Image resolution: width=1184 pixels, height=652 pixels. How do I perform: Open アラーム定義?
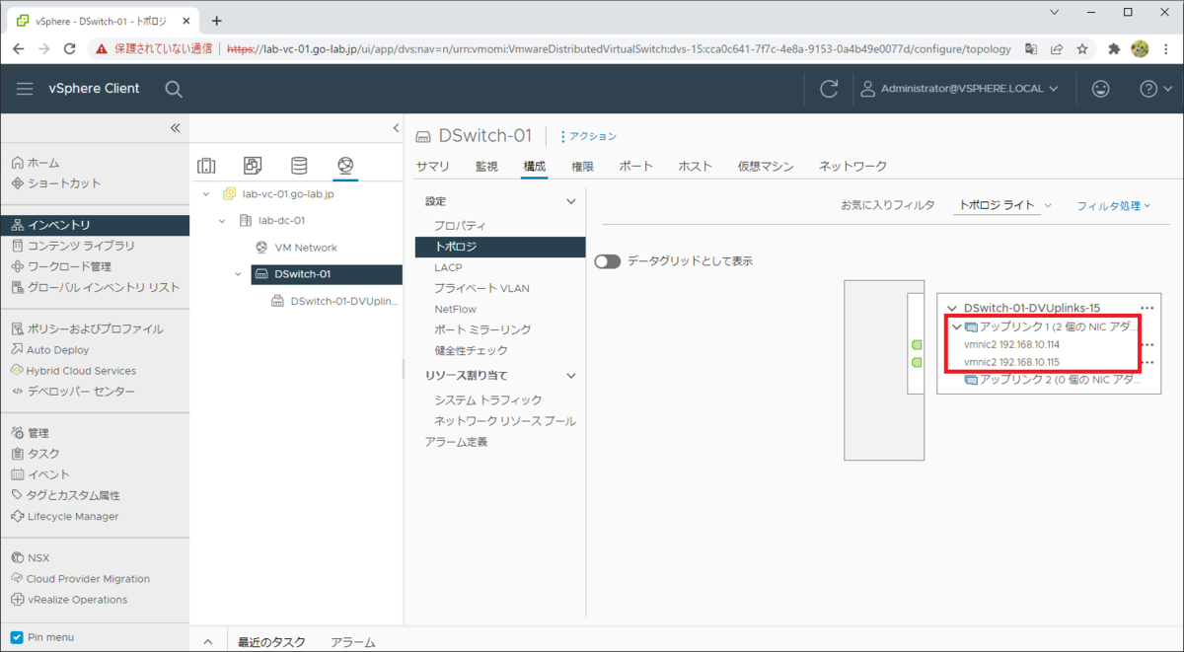[x=456, y=442]
